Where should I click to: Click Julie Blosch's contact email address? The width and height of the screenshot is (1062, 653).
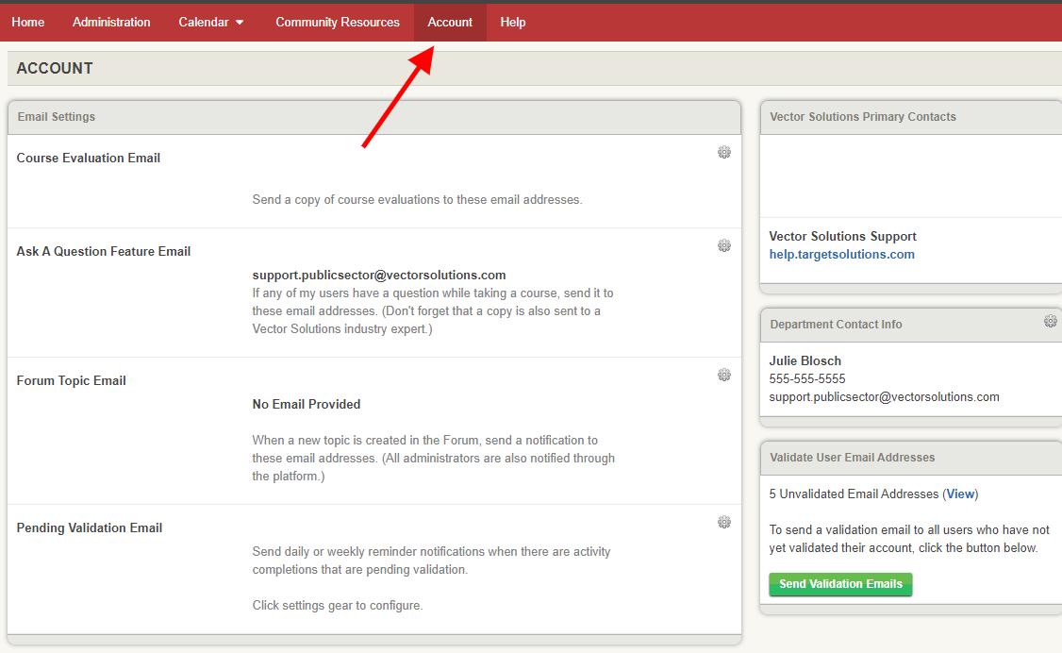tap(884, 397)
